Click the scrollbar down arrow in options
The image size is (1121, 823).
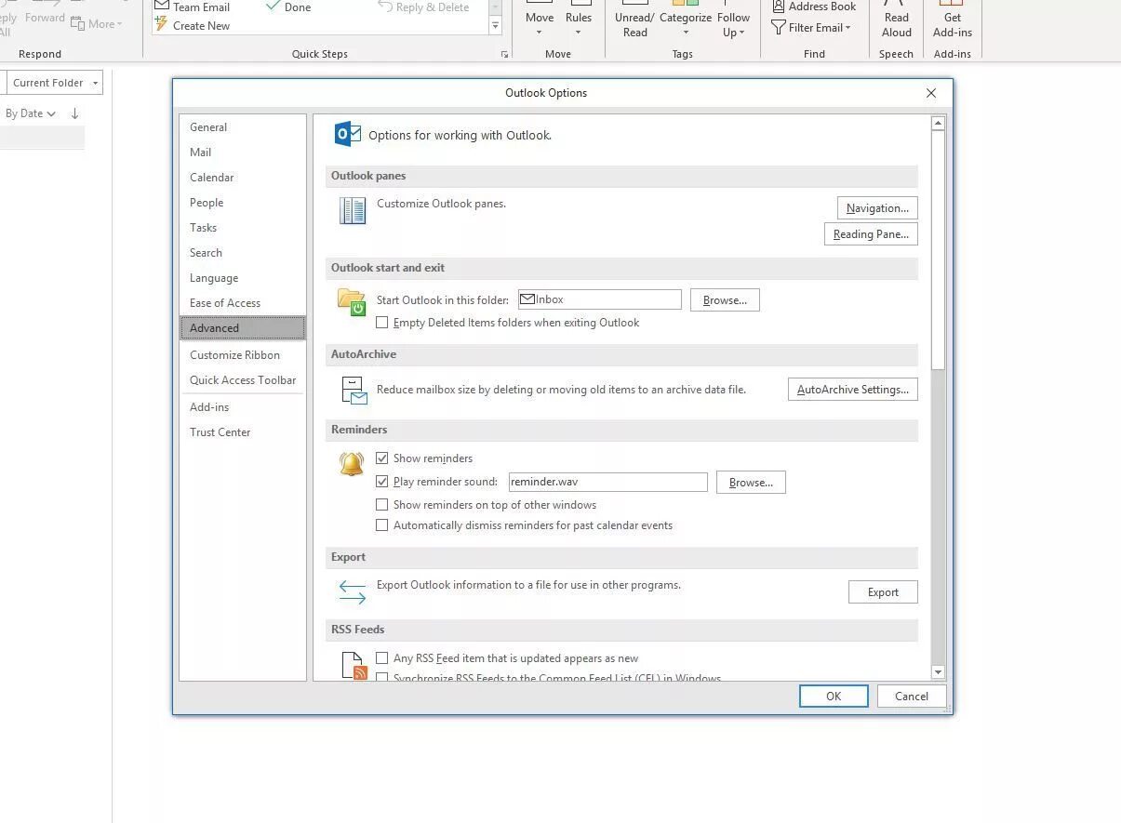(x=938, y=672)
